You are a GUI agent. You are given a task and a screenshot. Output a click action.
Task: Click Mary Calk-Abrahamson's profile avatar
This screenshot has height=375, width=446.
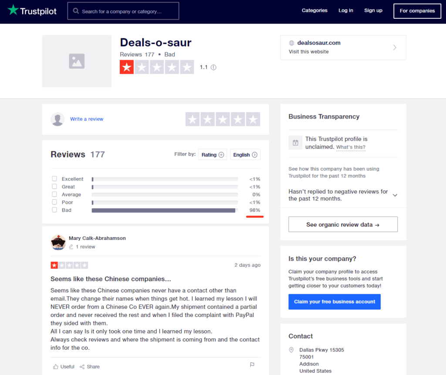click(x=58, y=242)
